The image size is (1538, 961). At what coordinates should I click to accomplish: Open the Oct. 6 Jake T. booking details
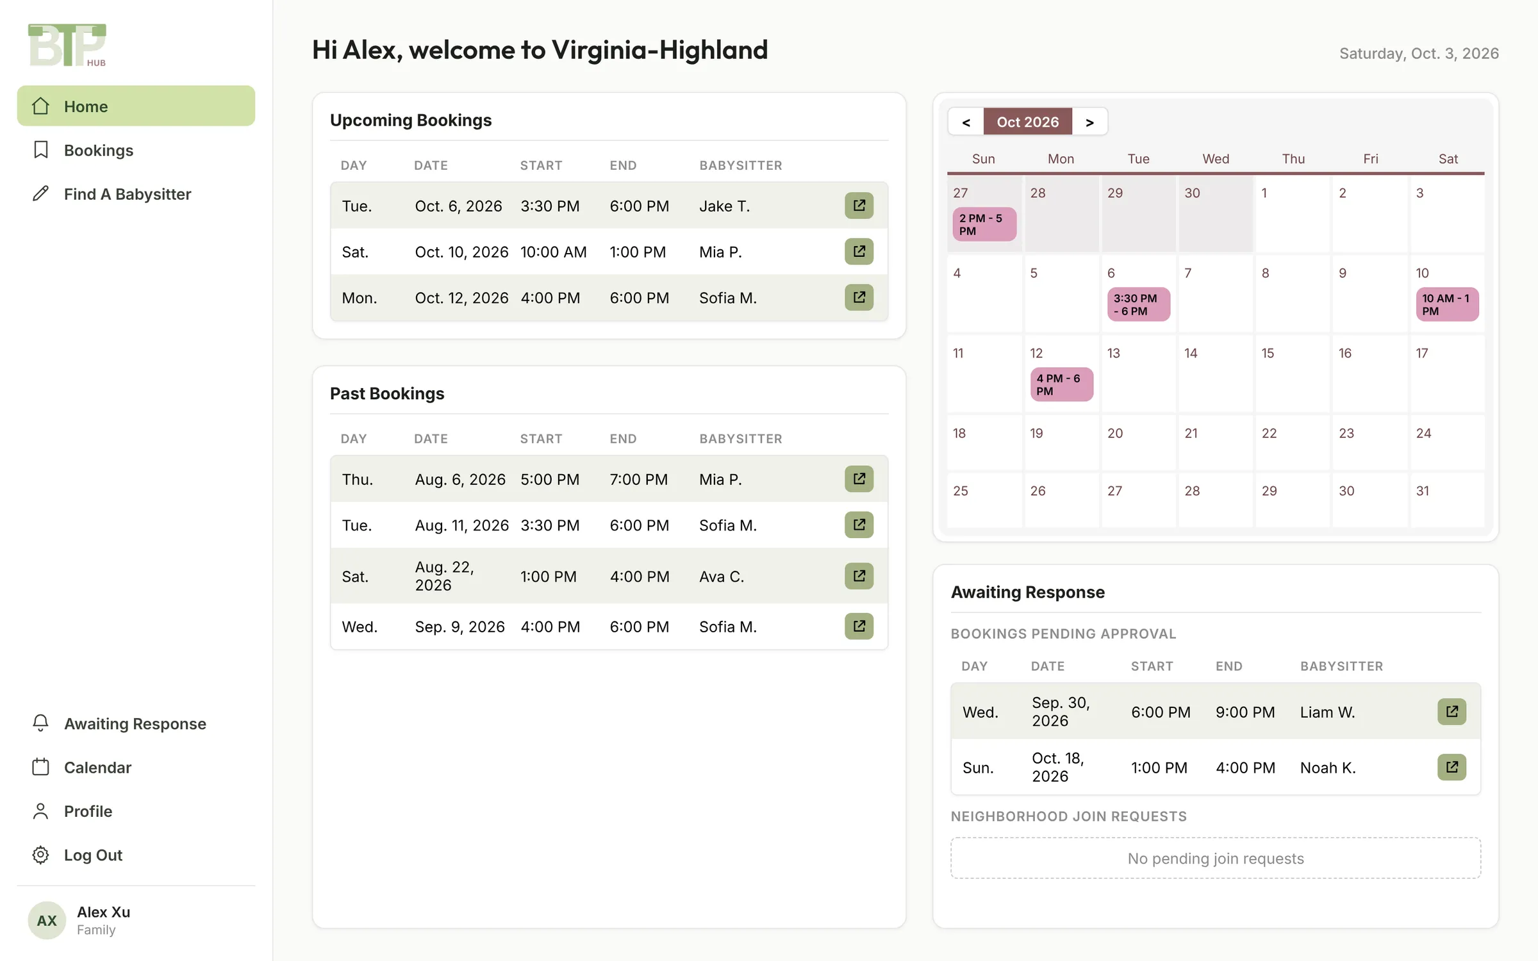point(859,206)
